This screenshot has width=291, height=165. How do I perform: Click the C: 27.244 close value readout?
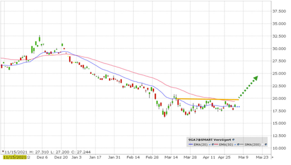(x=81, y=152)
